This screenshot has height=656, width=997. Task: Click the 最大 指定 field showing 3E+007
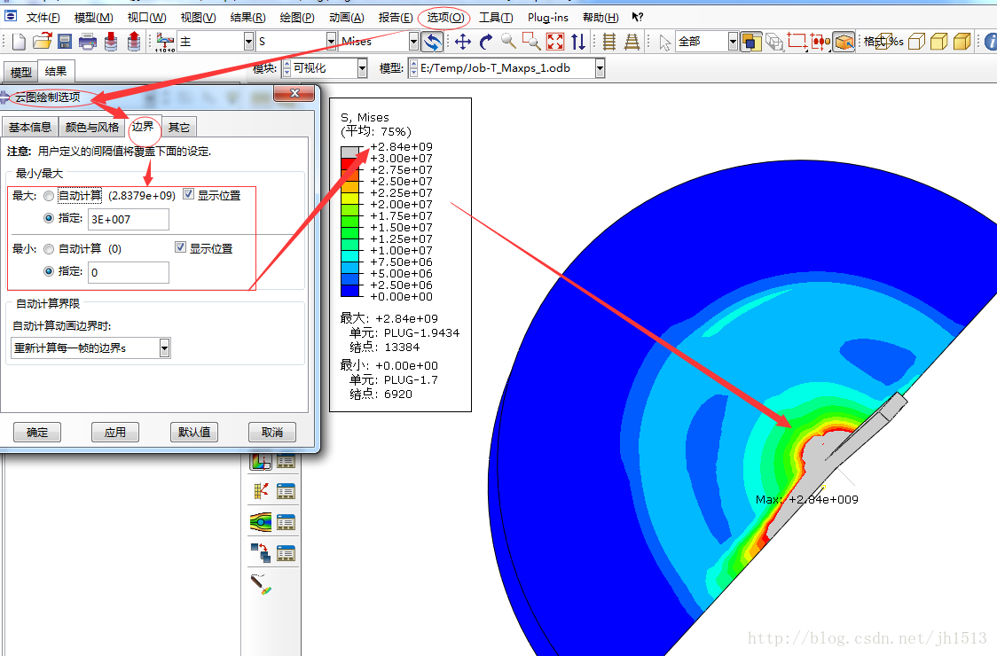(129, 219)
